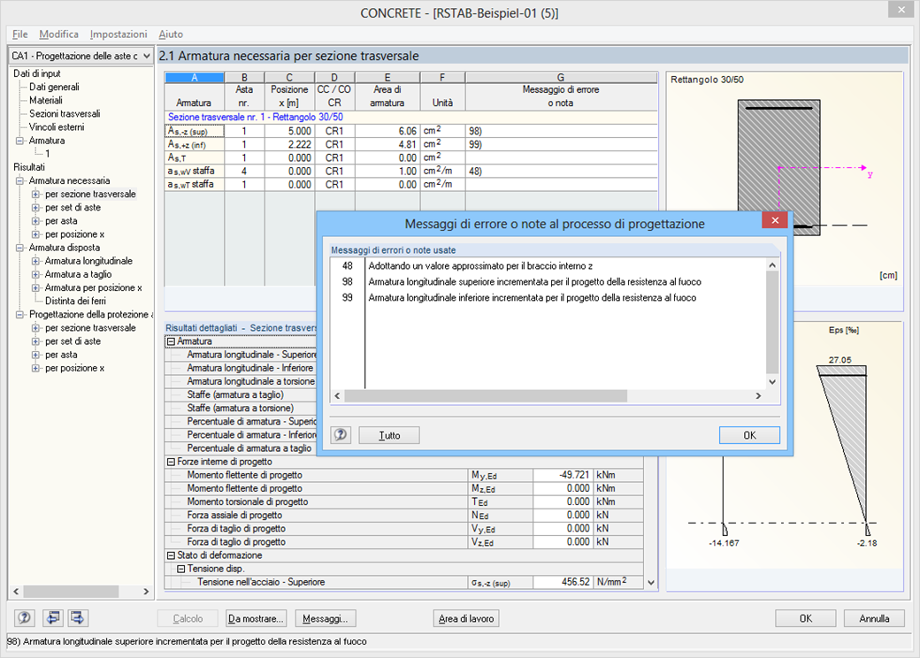Expand 'per asta' under Armatura necessaria
The width and height of the screenshot is (920, 658).
[x=35, y=221]
